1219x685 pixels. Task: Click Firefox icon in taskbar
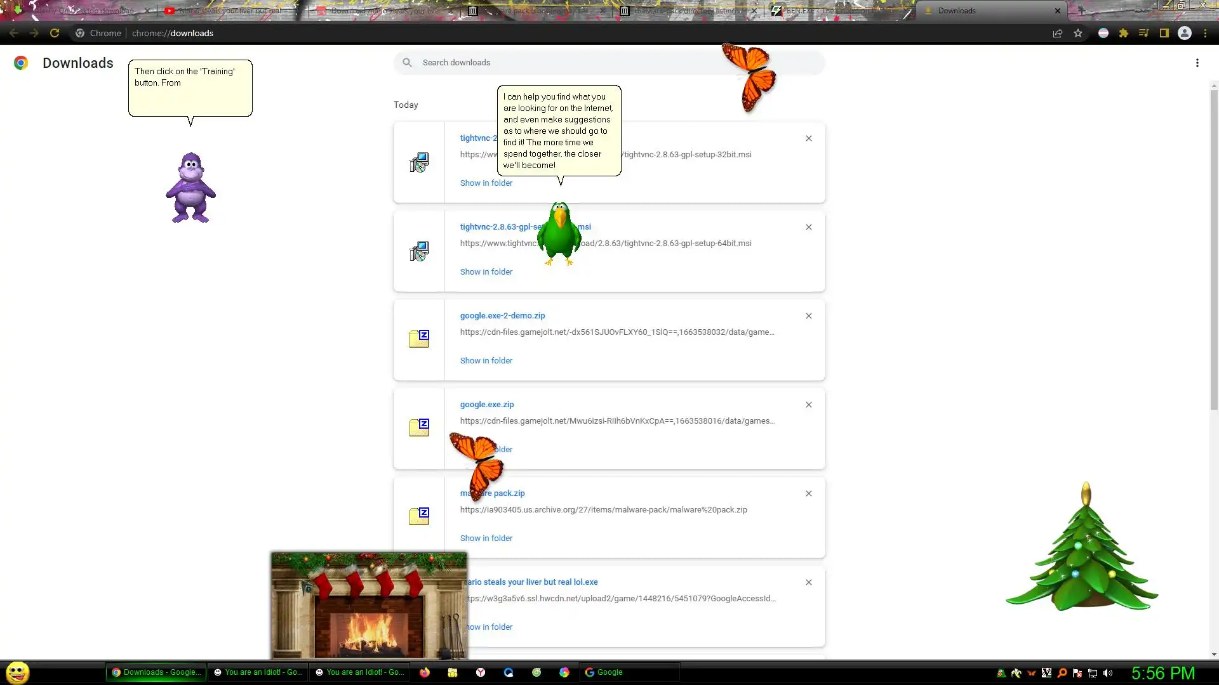tap(425, 672)
